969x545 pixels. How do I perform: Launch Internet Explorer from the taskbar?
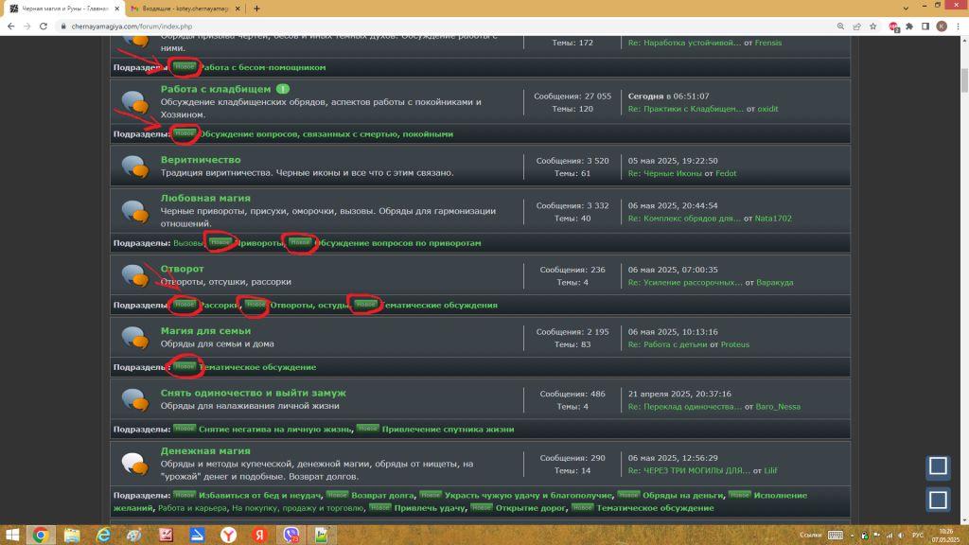(x=103, y=536)
